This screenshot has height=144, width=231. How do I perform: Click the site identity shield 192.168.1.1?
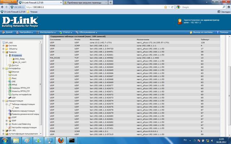click(x=18, y=7)
